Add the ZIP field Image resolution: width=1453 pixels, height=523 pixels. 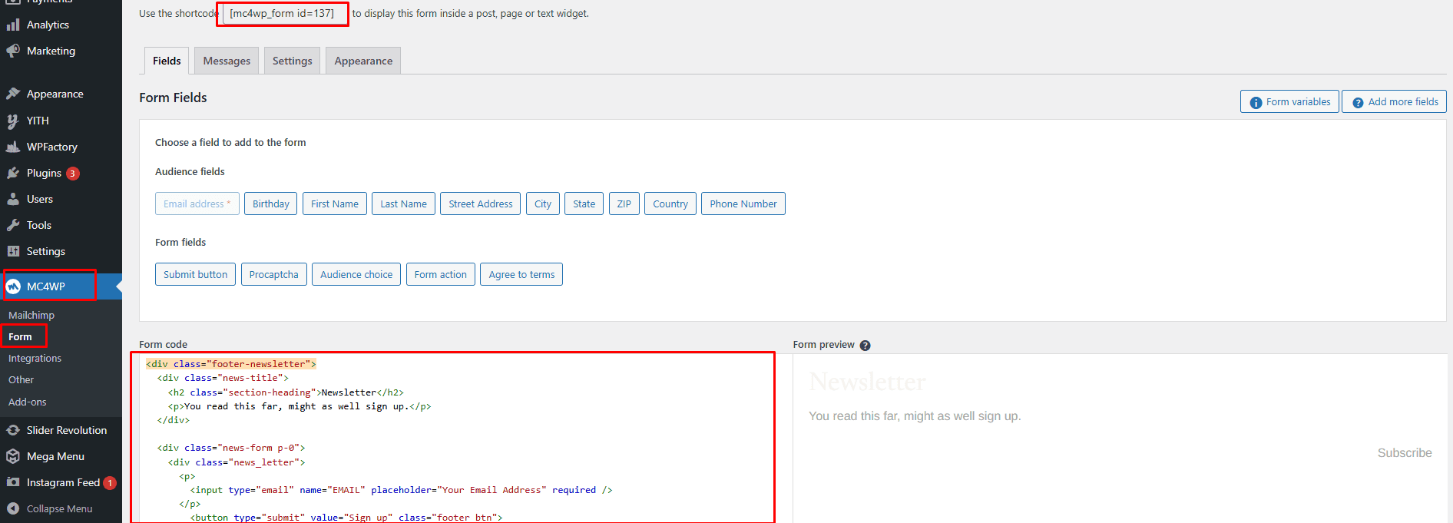pos(624,204)
